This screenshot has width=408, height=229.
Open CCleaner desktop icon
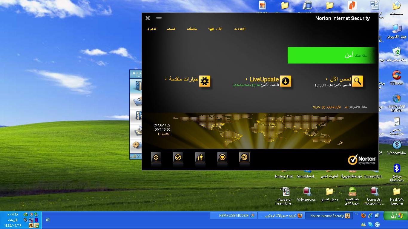pos(397,78)
